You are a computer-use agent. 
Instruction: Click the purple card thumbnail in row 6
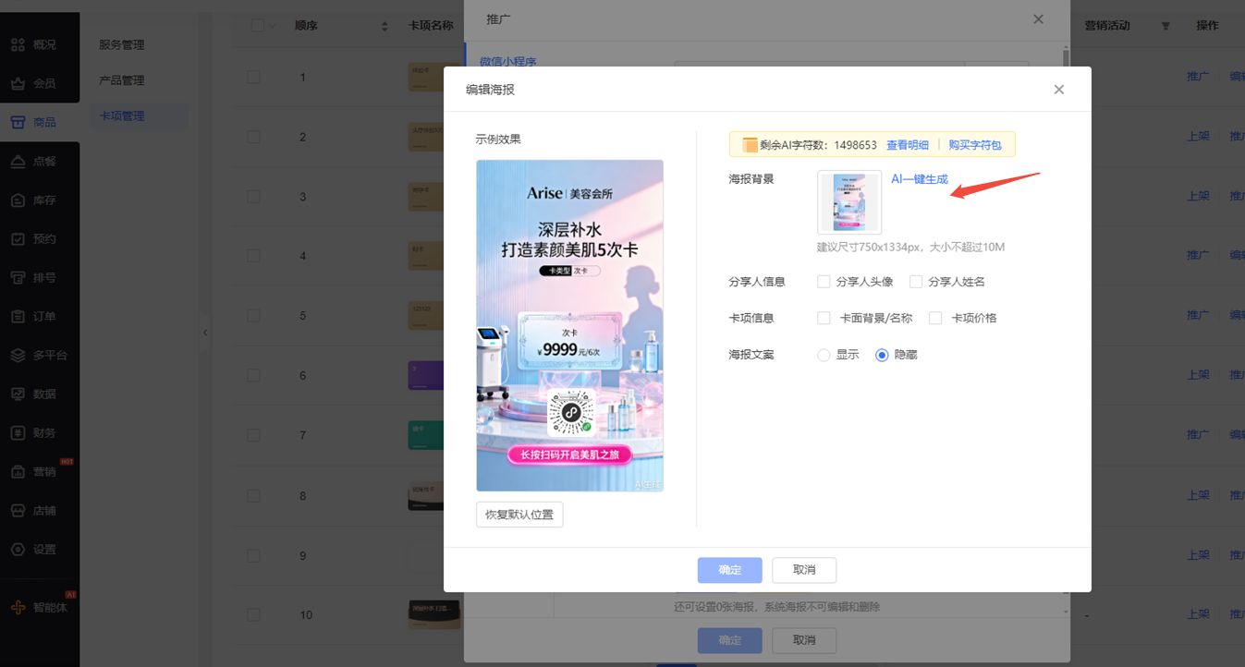tap(426, 375)
